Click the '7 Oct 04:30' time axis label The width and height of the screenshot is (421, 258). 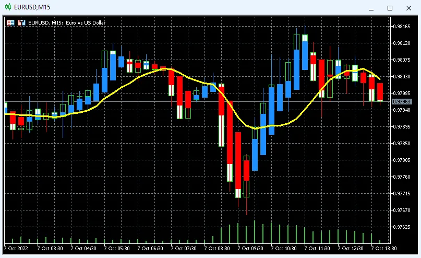click(x=83, y=248)
